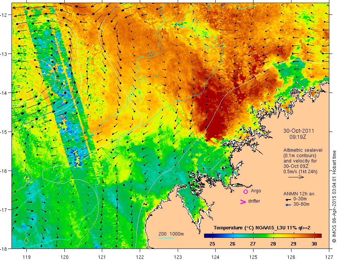Viewport: 337px width, 260px height.
Task: Click the dark blue end of the color bar
Action: (206, 236)
